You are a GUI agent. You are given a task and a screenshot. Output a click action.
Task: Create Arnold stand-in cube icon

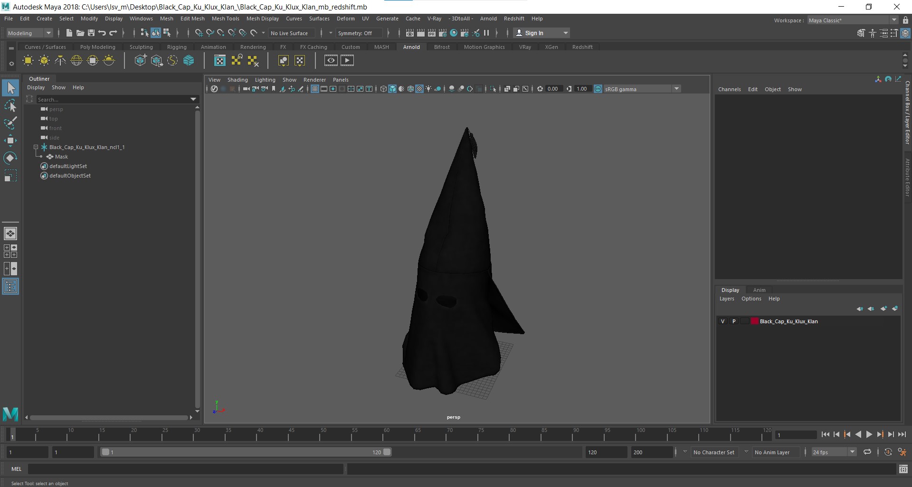click(x=141, y=60)
